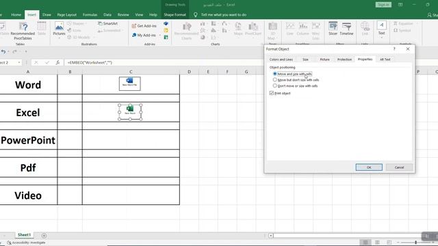The width and height of the screenshot is (438, 246).
Task: Switch to Colors and Lines dialog tab
Action: (x=281, y=59)
